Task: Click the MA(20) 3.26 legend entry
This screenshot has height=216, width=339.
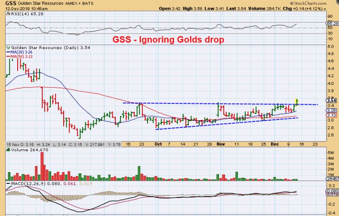Action: coord(19,52)
